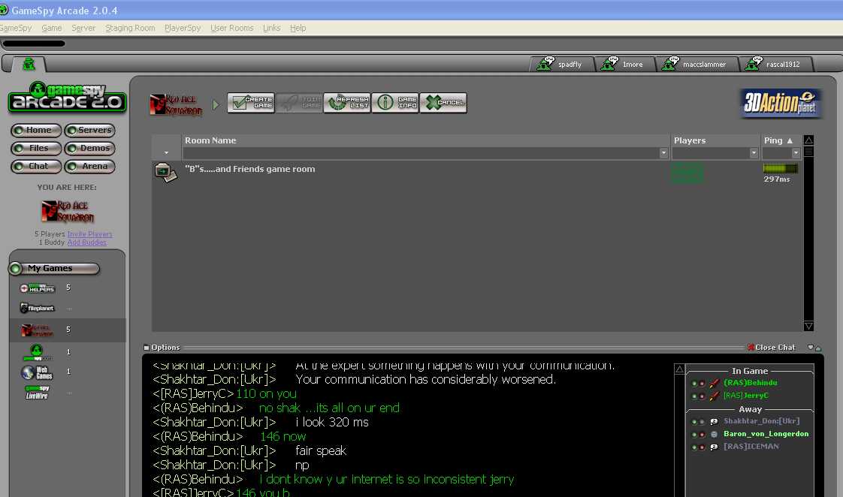
Task: Select the green GameSpy figure tab icon
Action: pyautogui.click(x=29, y=65)
